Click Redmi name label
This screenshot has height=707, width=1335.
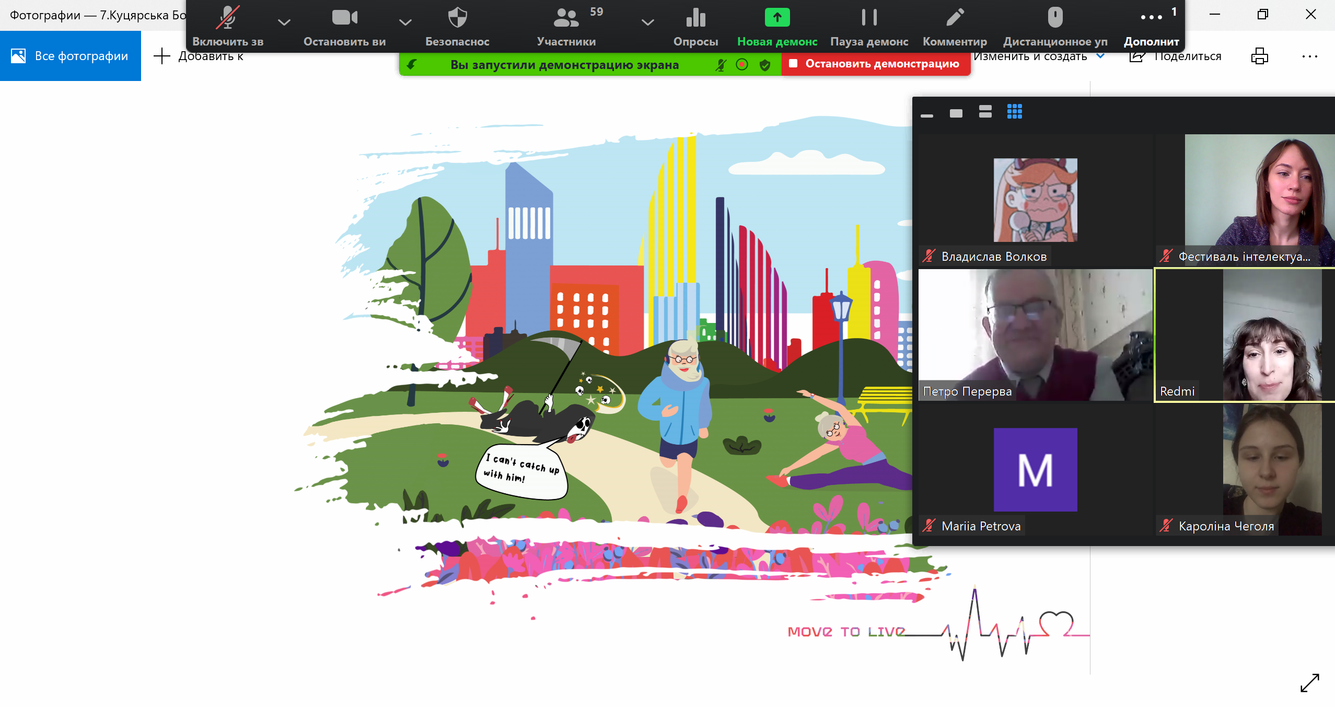pyautogui.click(x=1177, y=391)
